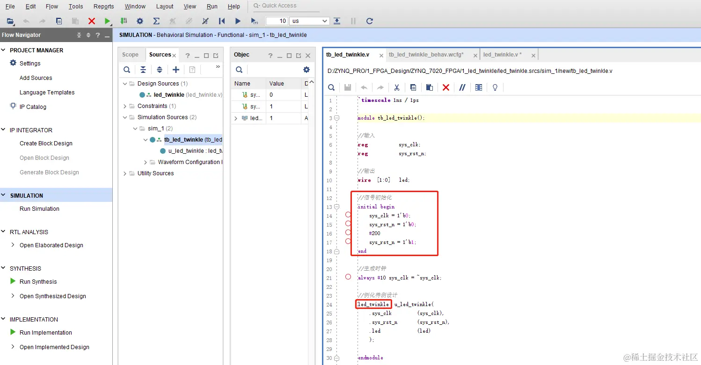Click the Sigma reports icon in main toolbar
The height and width of the screenshot is (365, 701).
[x=156, y=21]
